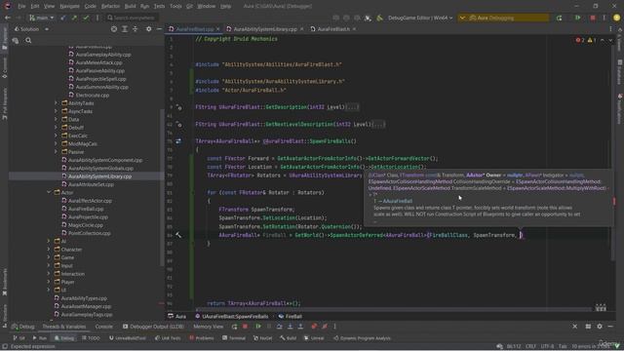
Task: Click the resume icon in debug toolbar
Action: (258, 327)
